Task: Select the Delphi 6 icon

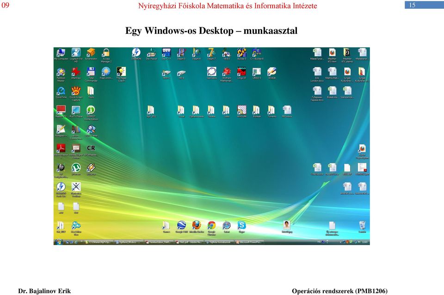Action: click(x=196, y=55)
